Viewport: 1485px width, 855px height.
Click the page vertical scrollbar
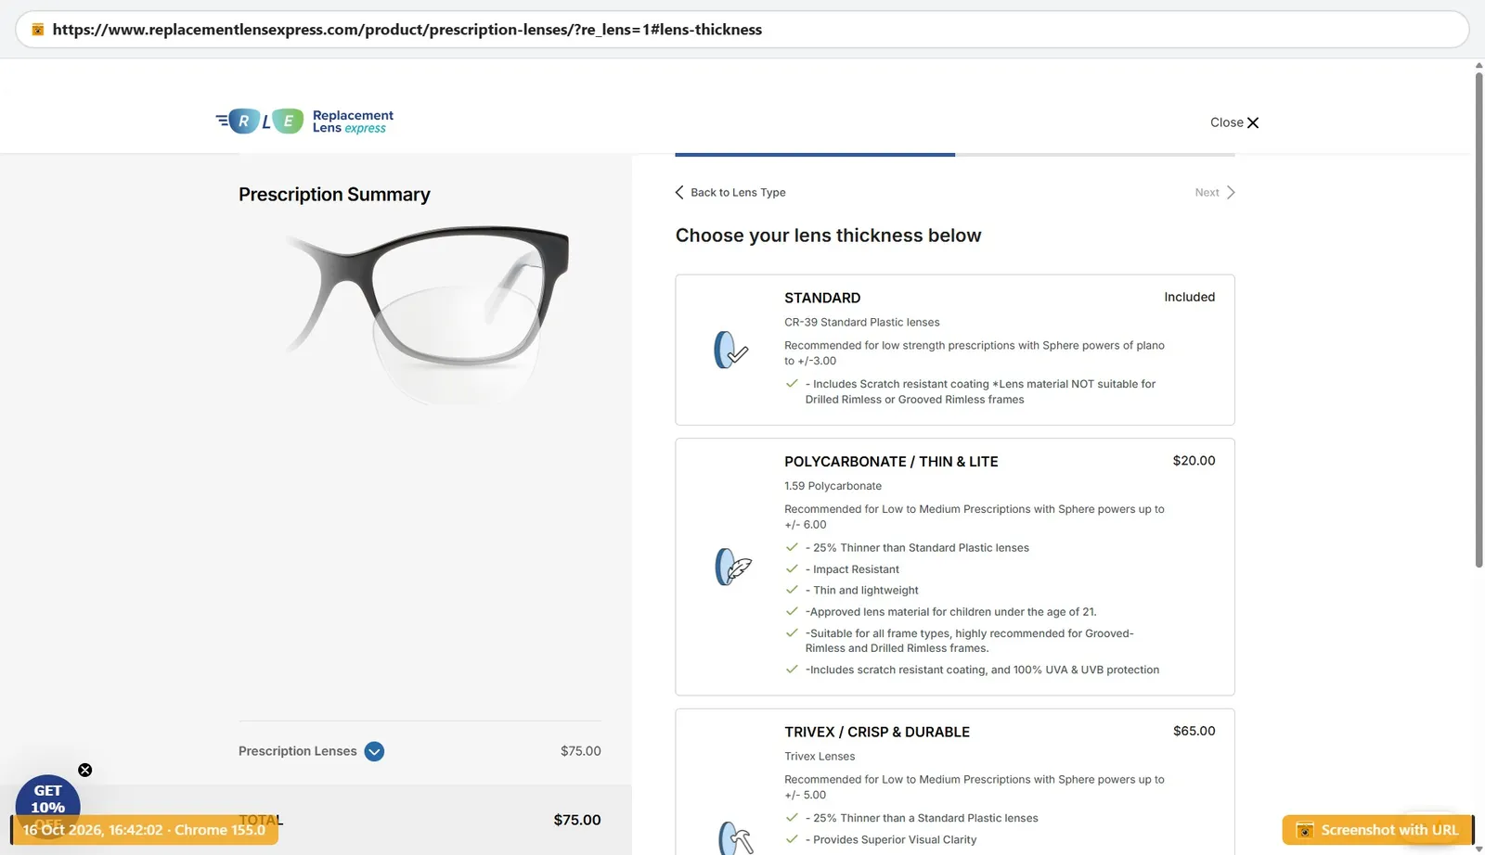click(x=1479, y=320)
